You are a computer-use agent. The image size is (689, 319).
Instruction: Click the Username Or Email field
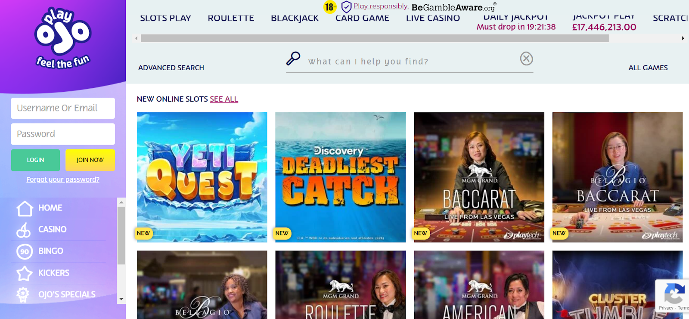[63, 108]
